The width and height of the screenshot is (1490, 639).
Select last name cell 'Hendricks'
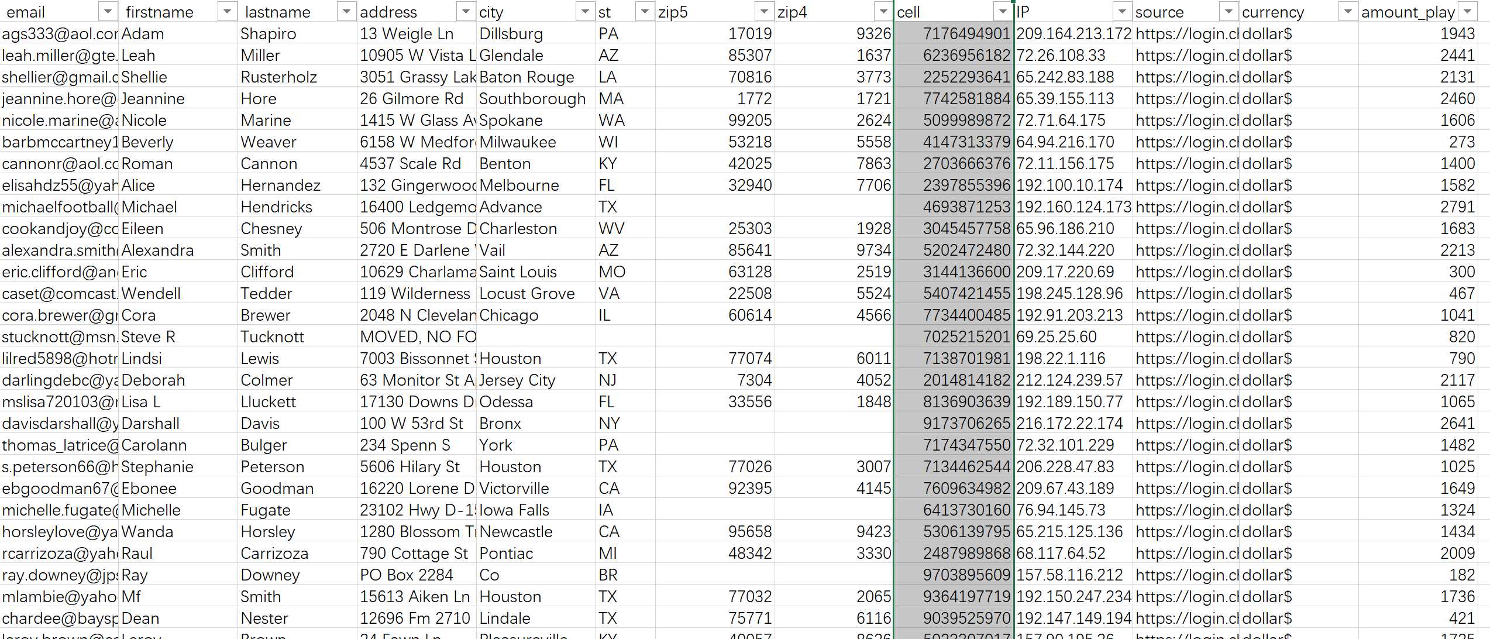click(298, 207)
